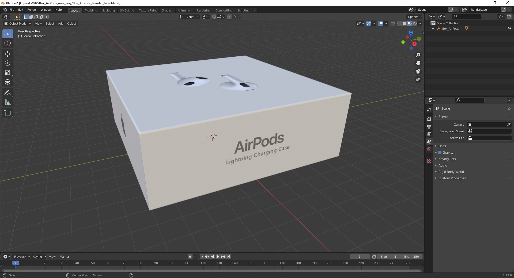Image resolution: width=514 pixels, height=278 pixels.
Task: Select the Transform tool
Action: (7, 82)
